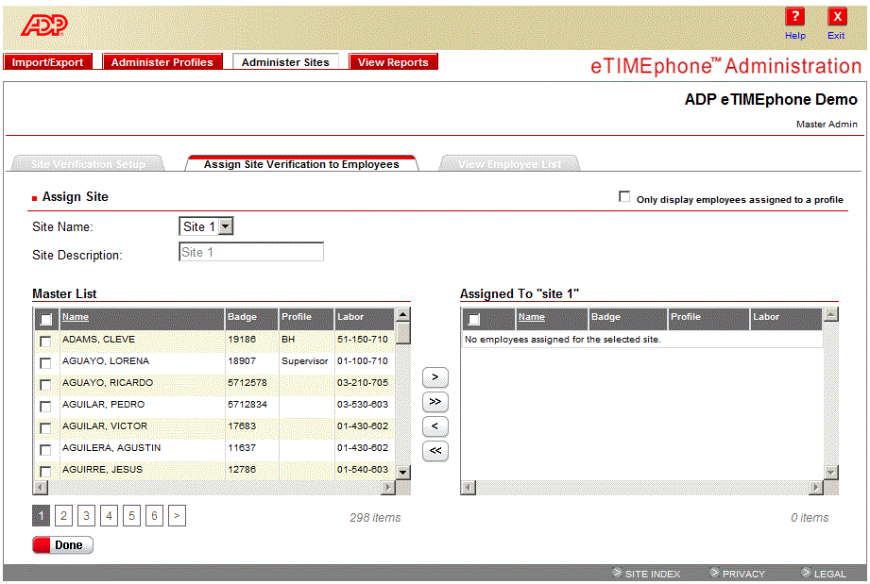
Task: Click badge number 5712578
Action: pyautogui.click(x=247, y=383)
